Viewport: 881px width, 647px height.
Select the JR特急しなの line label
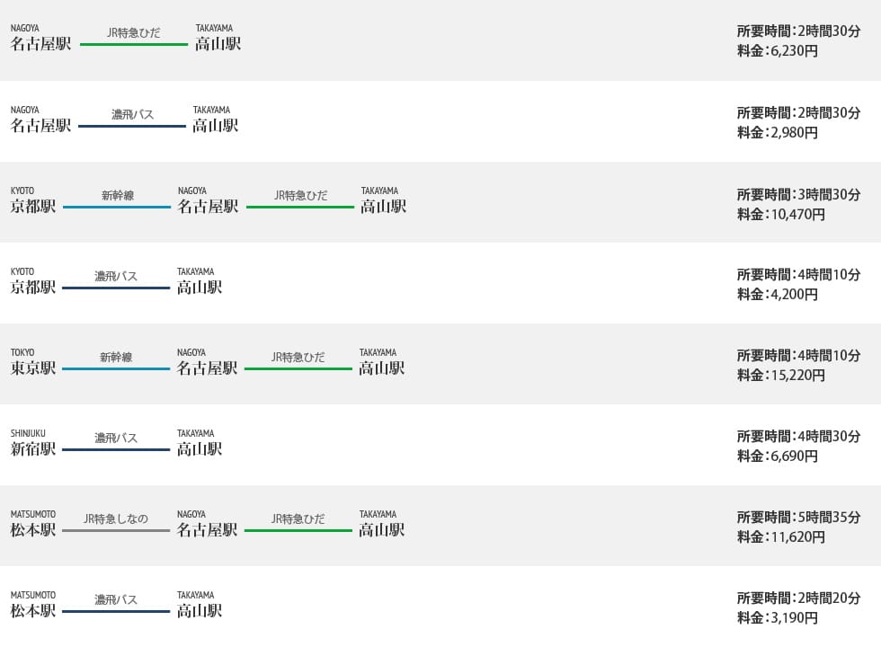116,518
